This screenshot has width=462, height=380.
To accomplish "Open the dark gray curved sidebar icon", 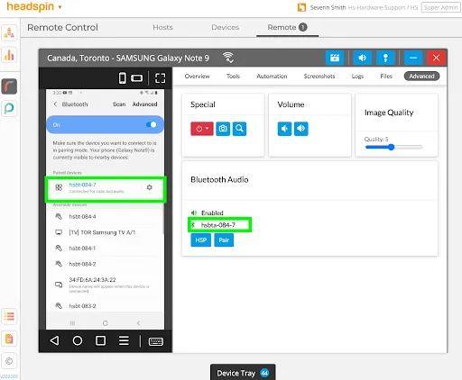I will click(9, 86).
